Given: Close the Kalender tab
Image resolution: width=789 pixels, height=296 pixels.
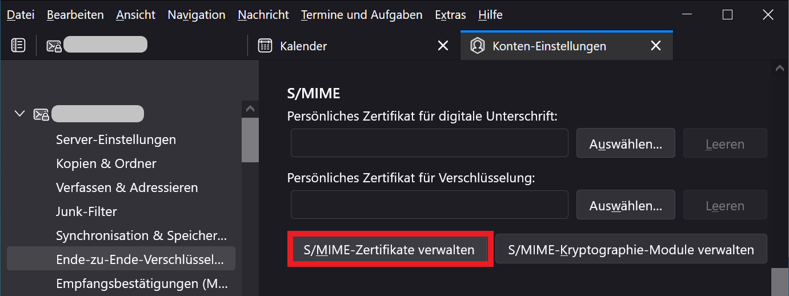Looking at the screenshot, I should coord(443,46).
